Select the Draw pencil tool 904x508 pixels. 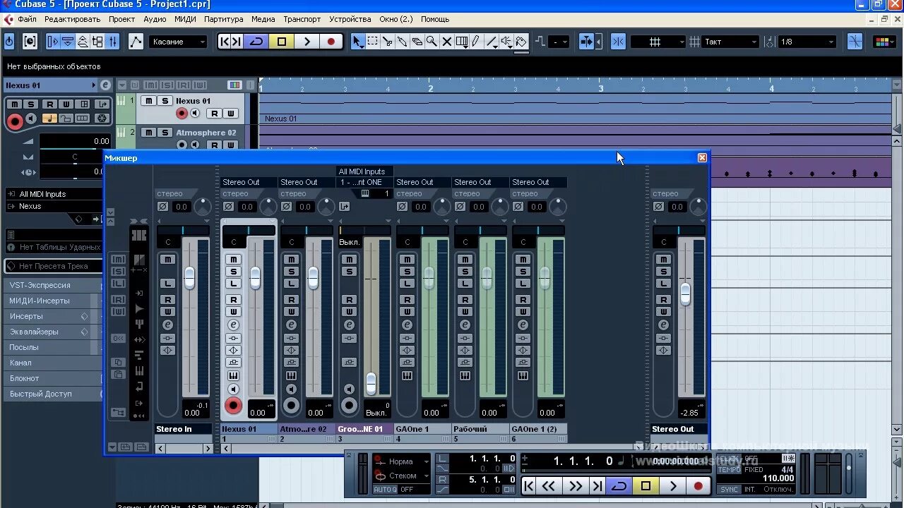[477, 42]
